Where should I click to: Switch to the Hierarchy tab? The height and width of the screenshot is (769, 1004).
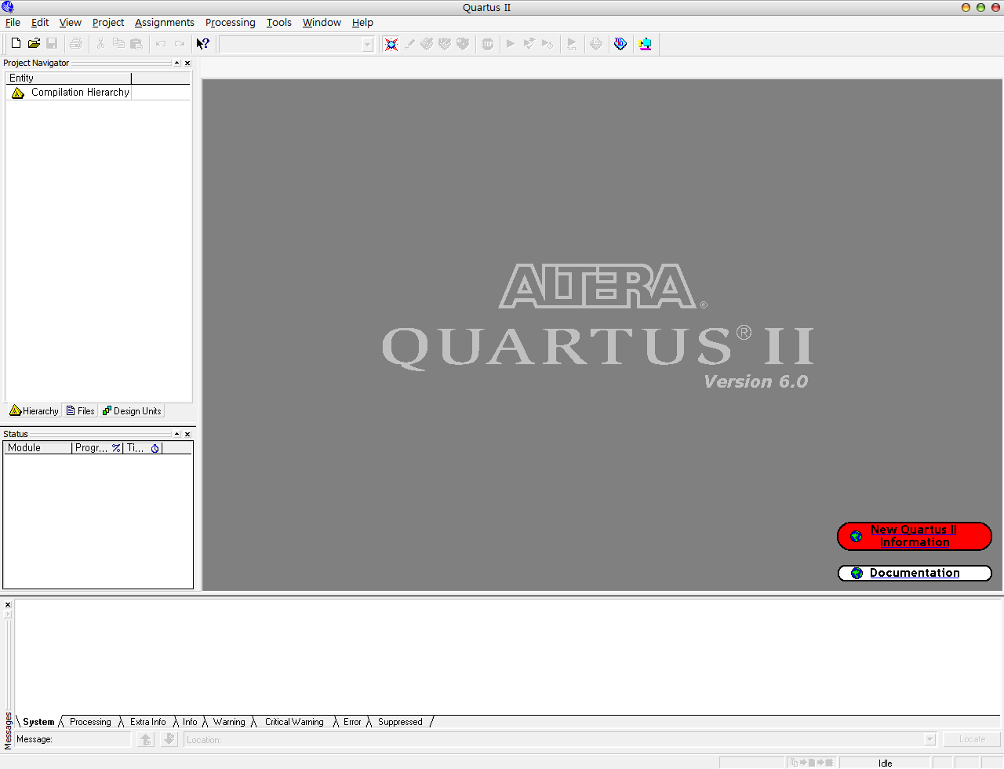click(34, 411)
